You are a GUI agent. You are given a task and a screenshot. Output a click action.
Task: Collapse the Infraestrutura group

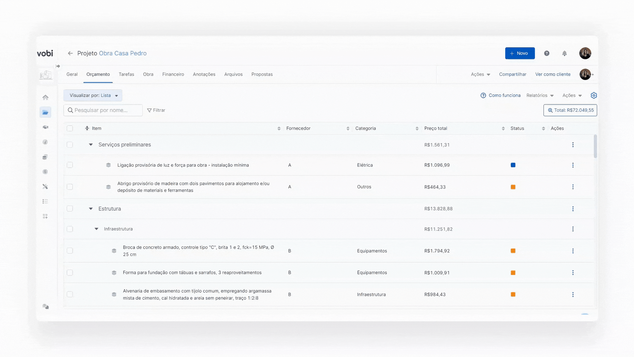pos(96,229)
